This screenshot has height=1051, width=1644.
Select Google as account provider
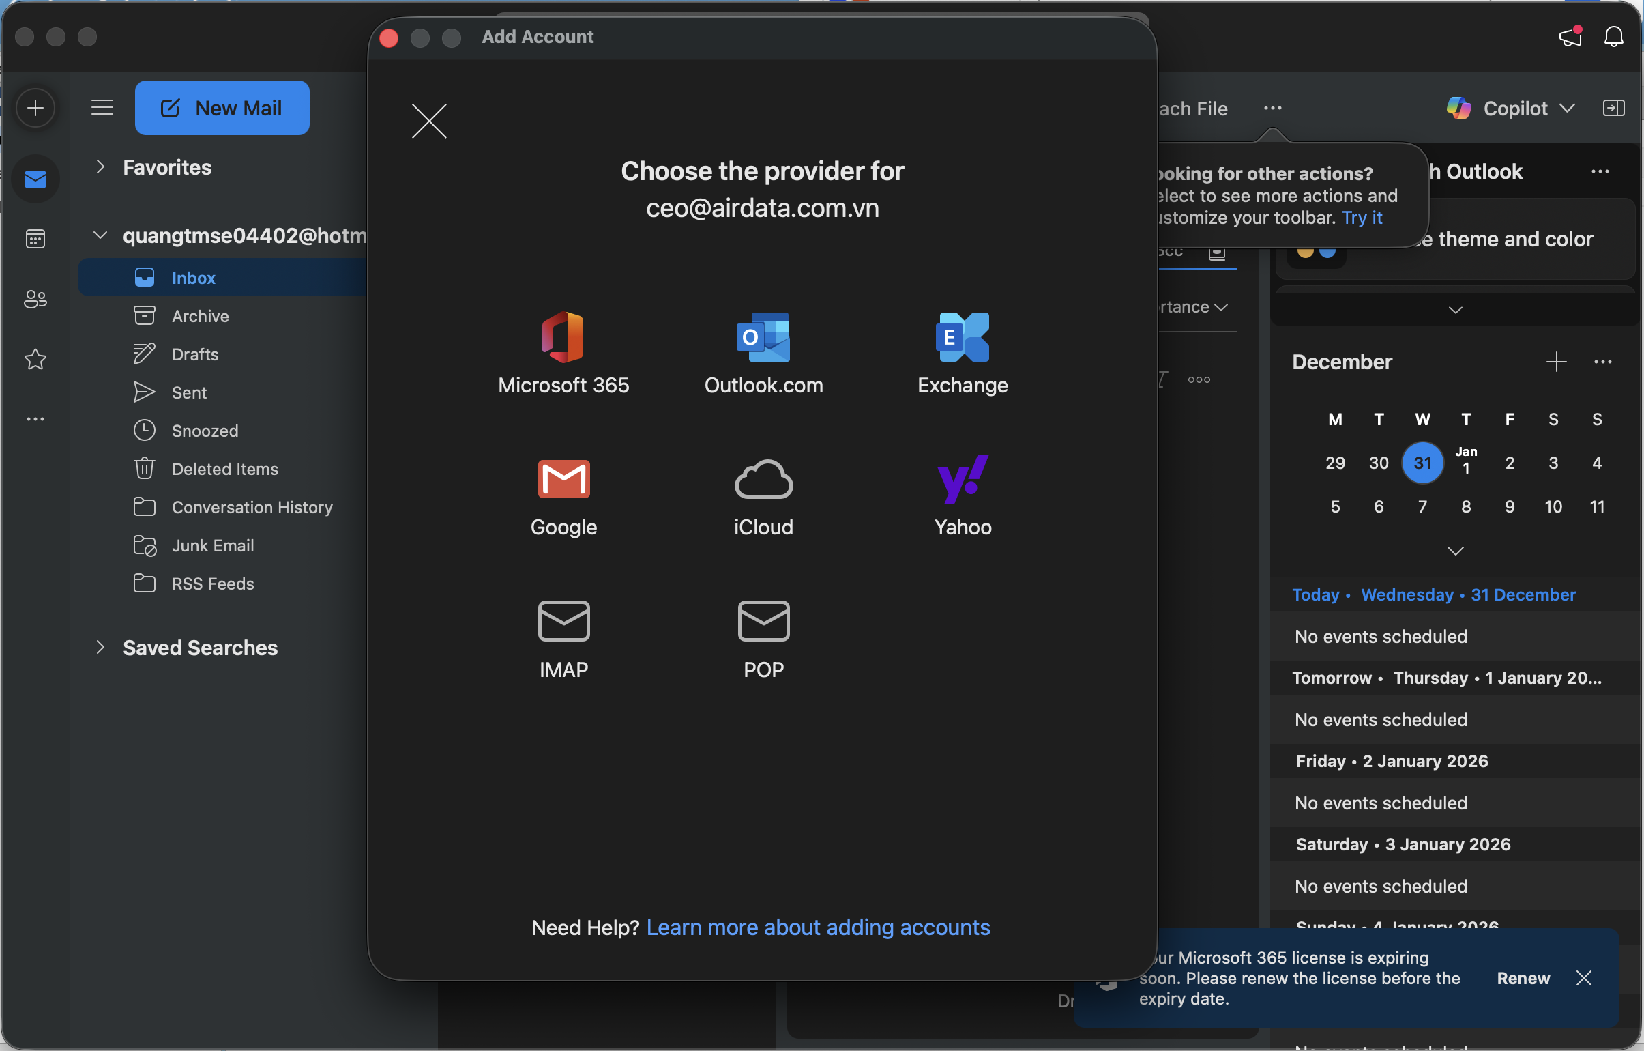point(563,480)
